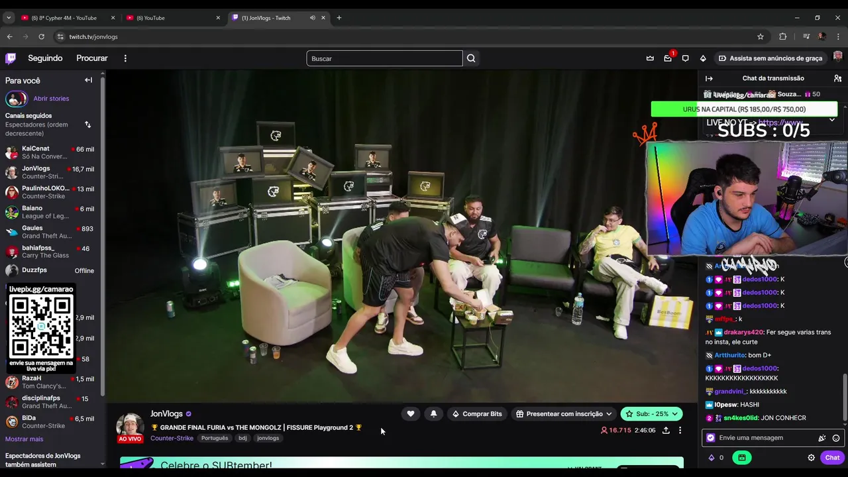Open RazaH channel in sidebar

(x=50, y=382)
